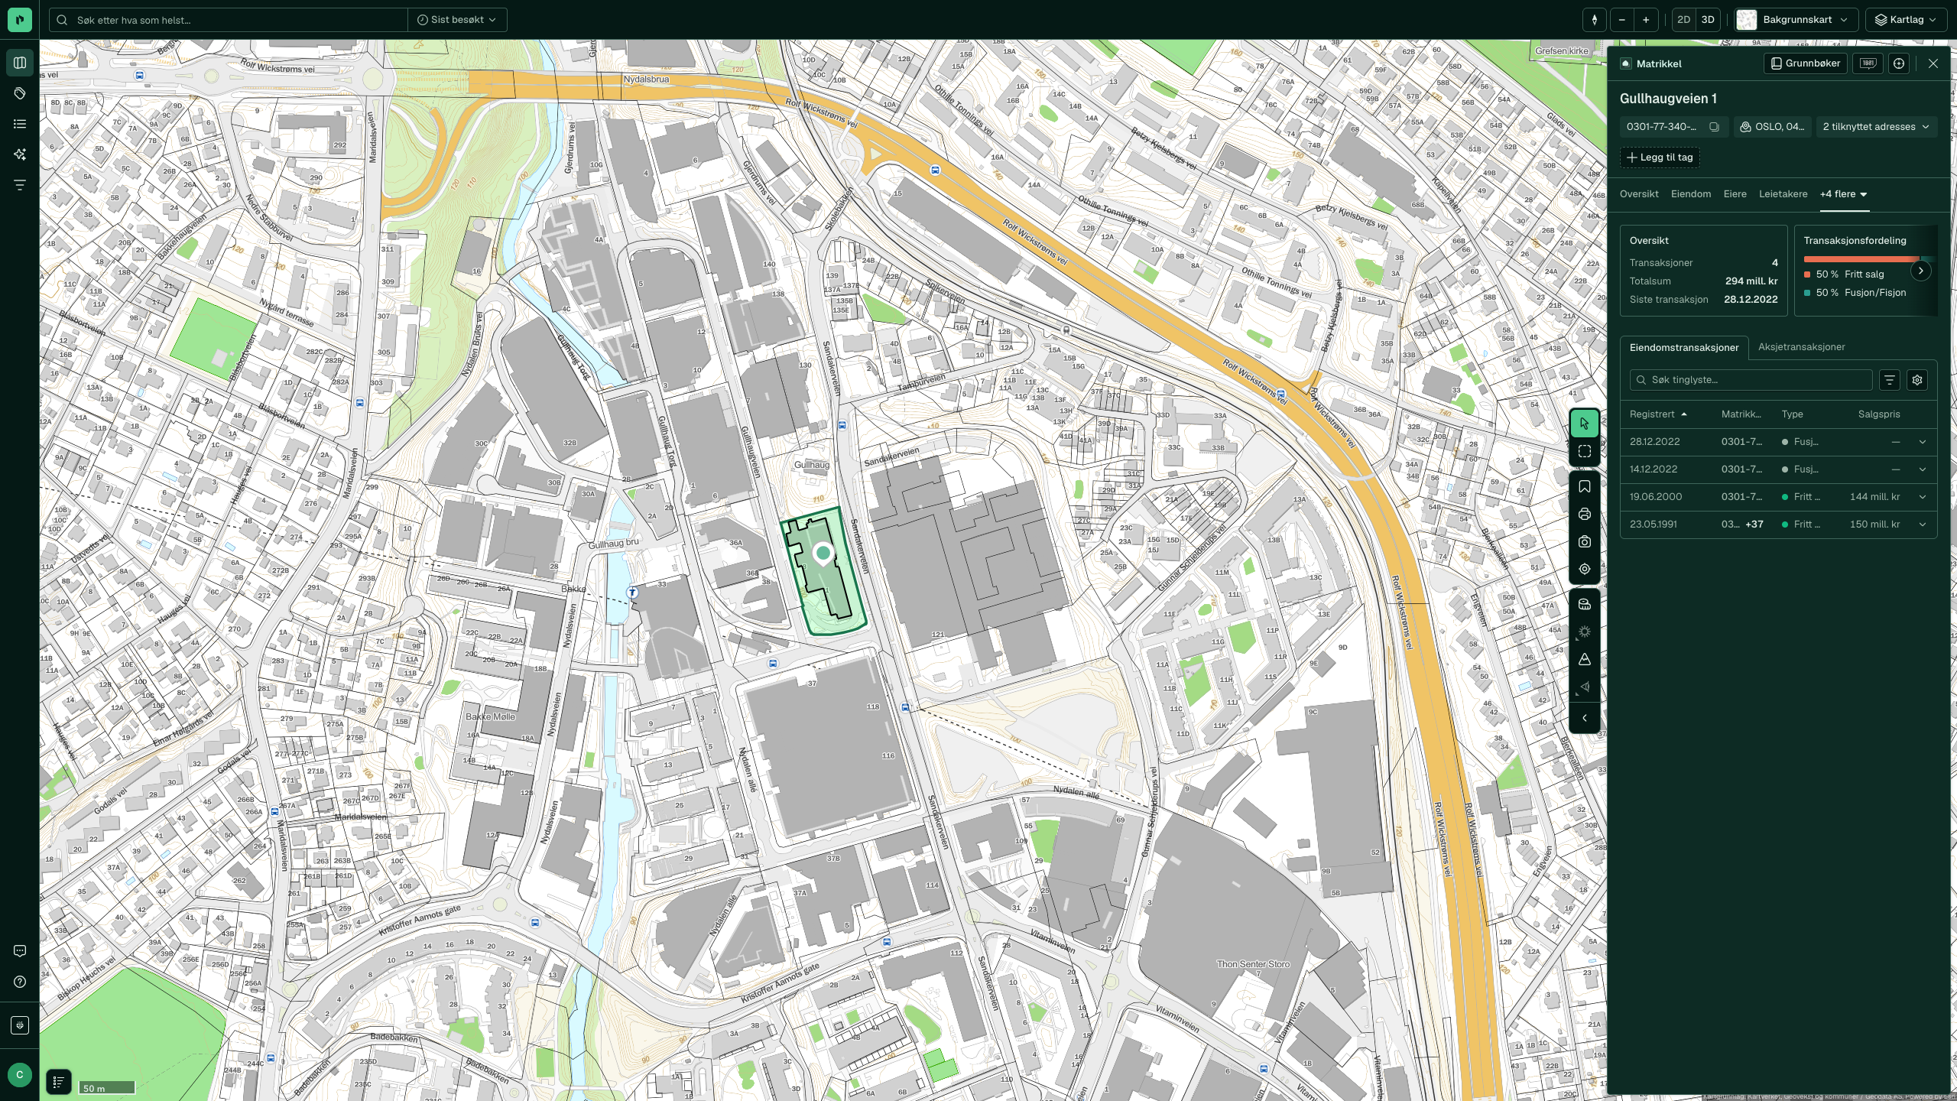Copy the matrikkel number 0301-77-340
This screenshot has width=1957, height=1101.
point(1715,127)
